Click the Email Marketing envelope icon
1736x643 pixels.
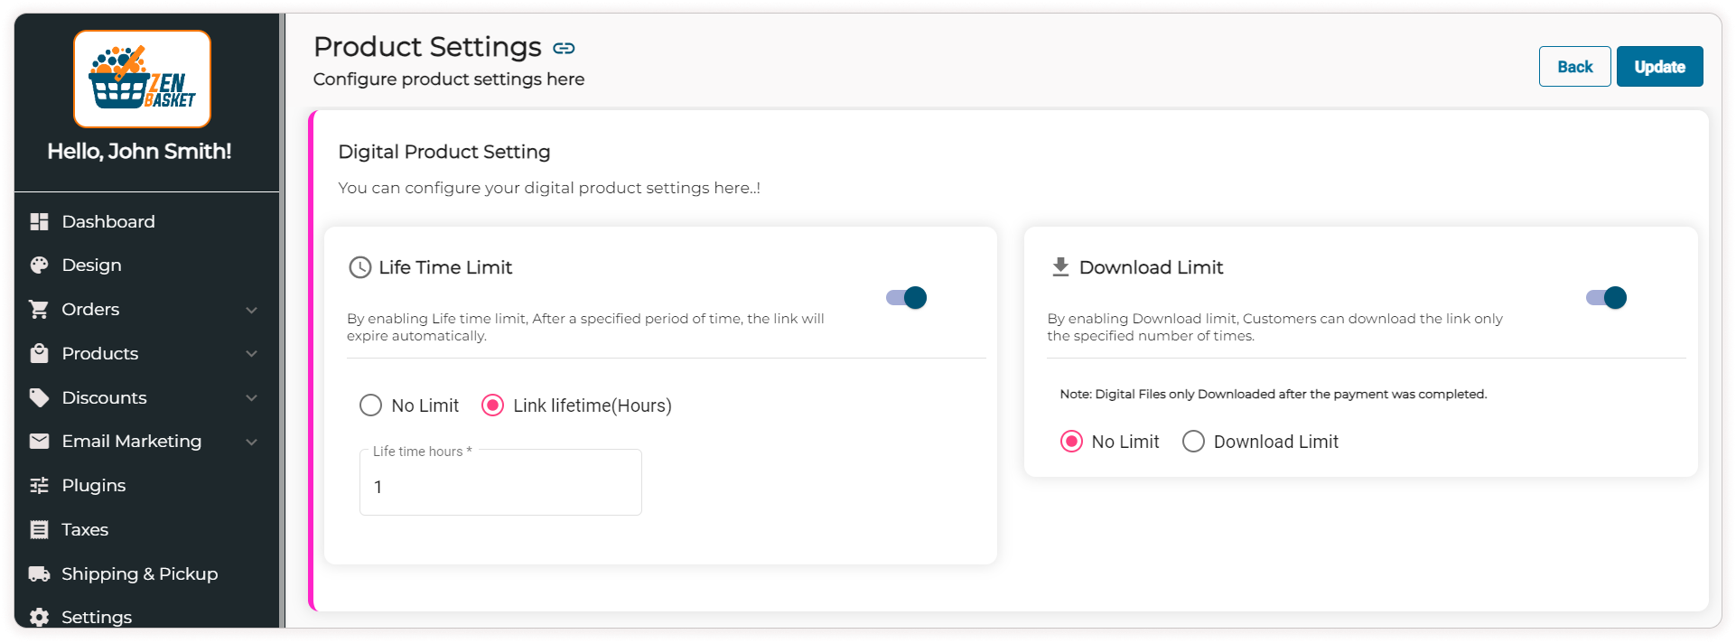point(39,442)
